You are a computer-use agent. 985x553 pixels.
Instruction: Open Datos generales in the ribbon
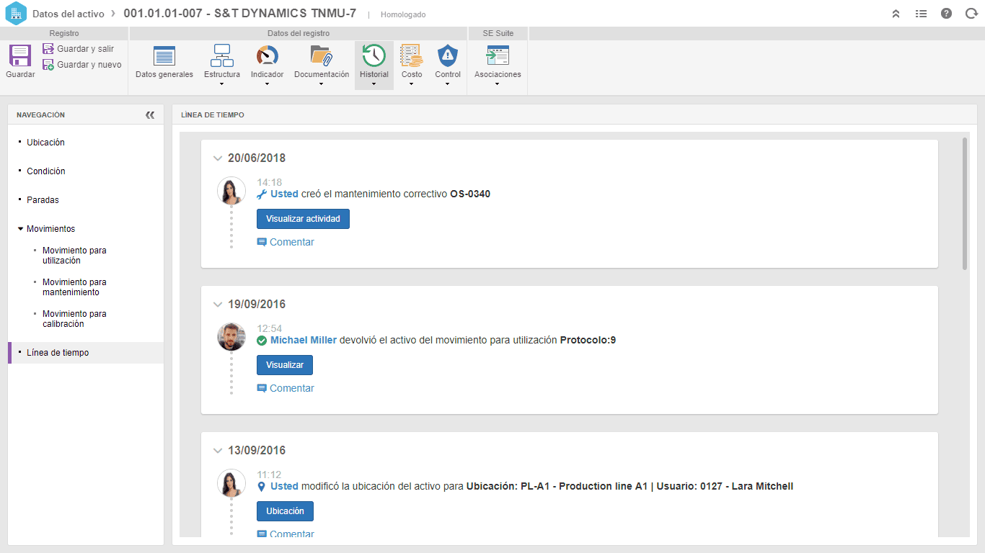[x=164, y=62]
